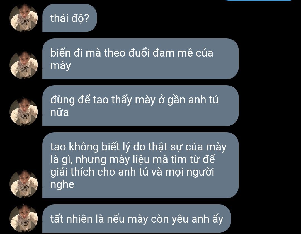Select the word "nghe" ending the long message
Image resolution: width=301 pixels, height=234 pixels.
(x=62, y=185)
